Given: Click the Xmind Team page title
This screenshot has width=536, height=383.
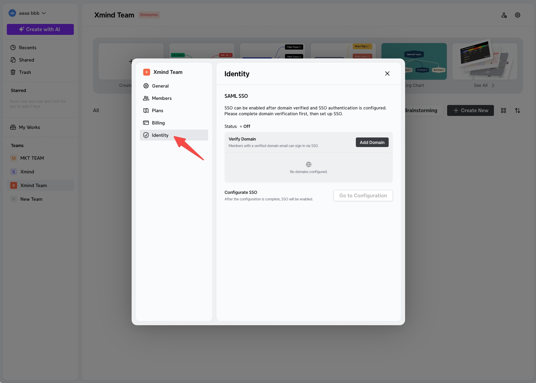Looking at the screenshot, I should [x=114, y=15].
